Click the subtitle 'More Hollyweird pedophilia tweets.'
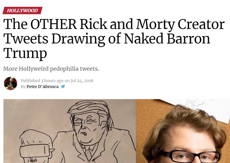Screen dimensions: 230x163 [x=51, y=69]
